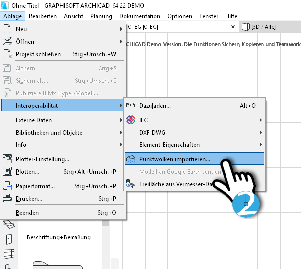Open the Ansicht menu
The height and width of the screenshot is (269, 301).
(74, 16)
